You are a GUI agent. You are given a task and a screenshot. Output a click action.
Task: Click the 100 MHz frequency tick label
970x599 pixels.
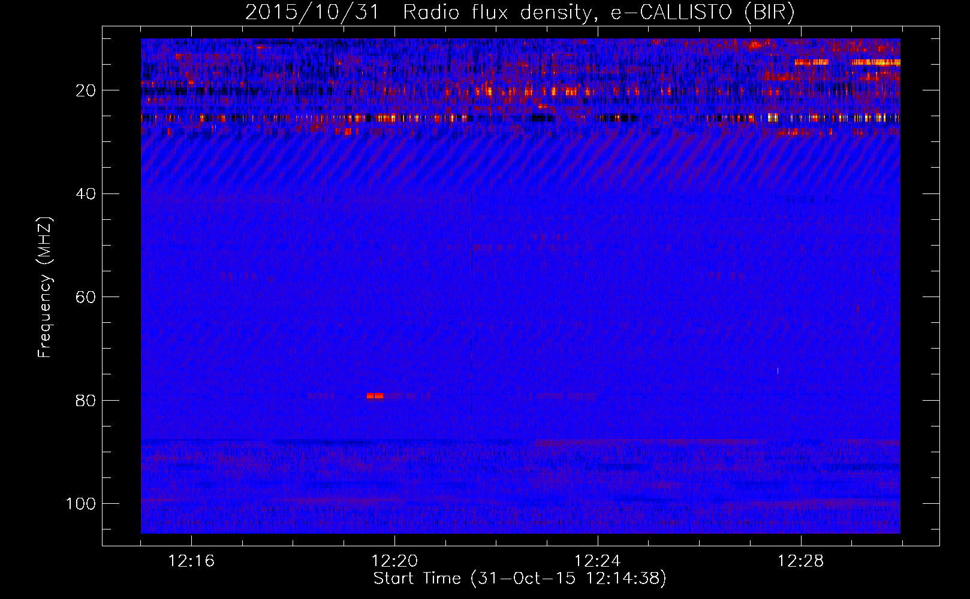[x=81, y=504]
